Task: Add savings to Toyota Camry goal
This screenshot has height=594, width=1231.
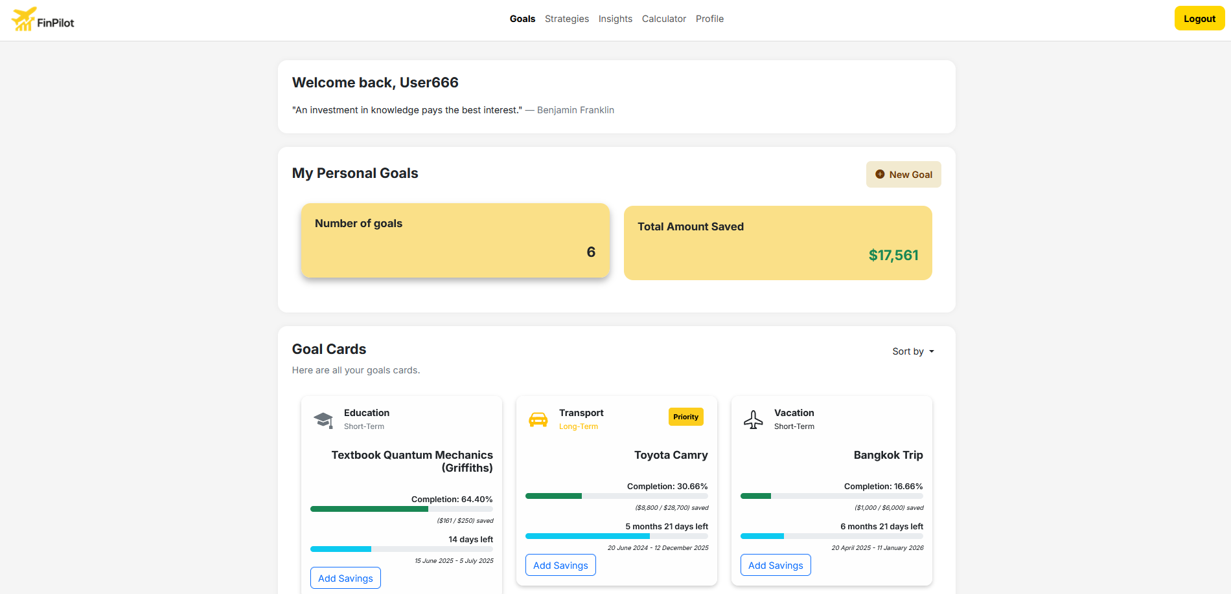Action: click(560, 565)
